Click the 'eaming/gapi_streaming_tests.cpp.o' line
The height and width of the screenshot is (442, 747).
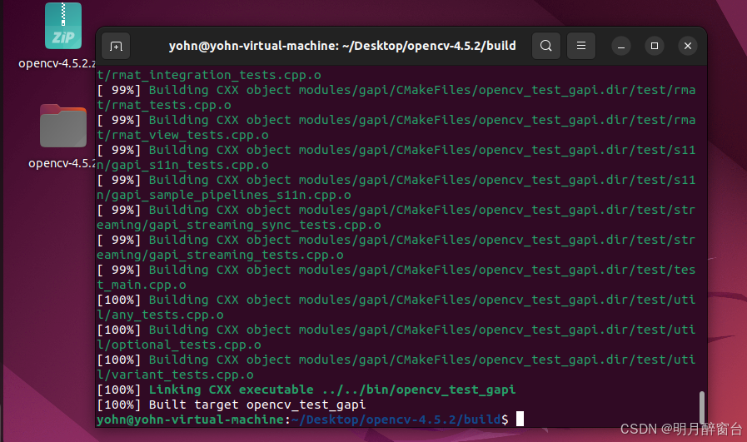[x=220, y=255]
